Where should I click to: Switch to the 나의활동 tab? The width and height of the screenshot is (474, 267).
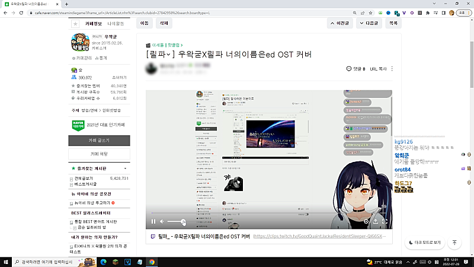[x=116, y=24]
